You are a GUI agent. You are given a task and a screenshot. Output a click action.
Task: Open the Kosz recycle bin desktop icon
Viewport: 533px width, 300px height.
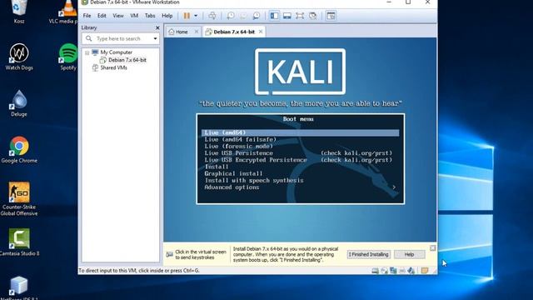click(x=19, y=12)
